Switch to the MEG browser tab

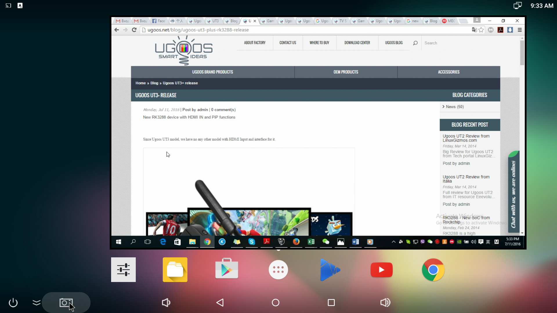(449, 21)
